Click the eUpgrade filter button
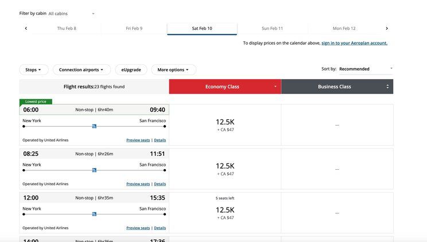 click(131, 70)
